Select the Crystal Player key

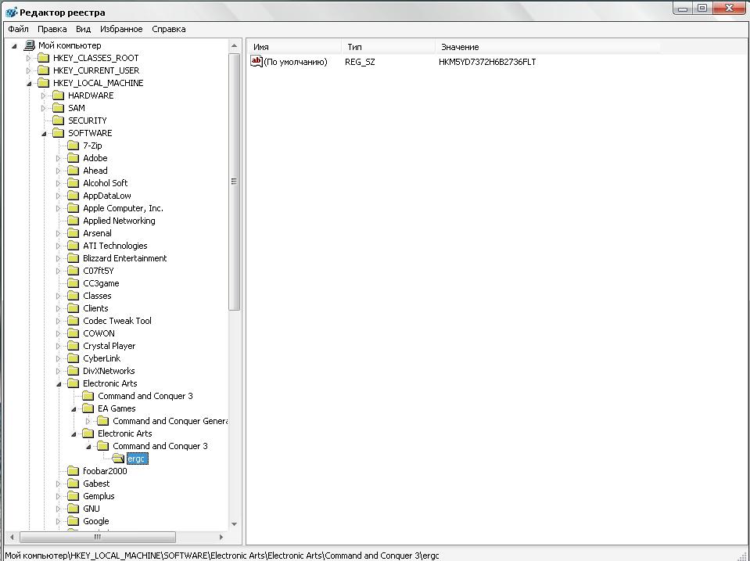pyautogui.click(x=109, y=346)
